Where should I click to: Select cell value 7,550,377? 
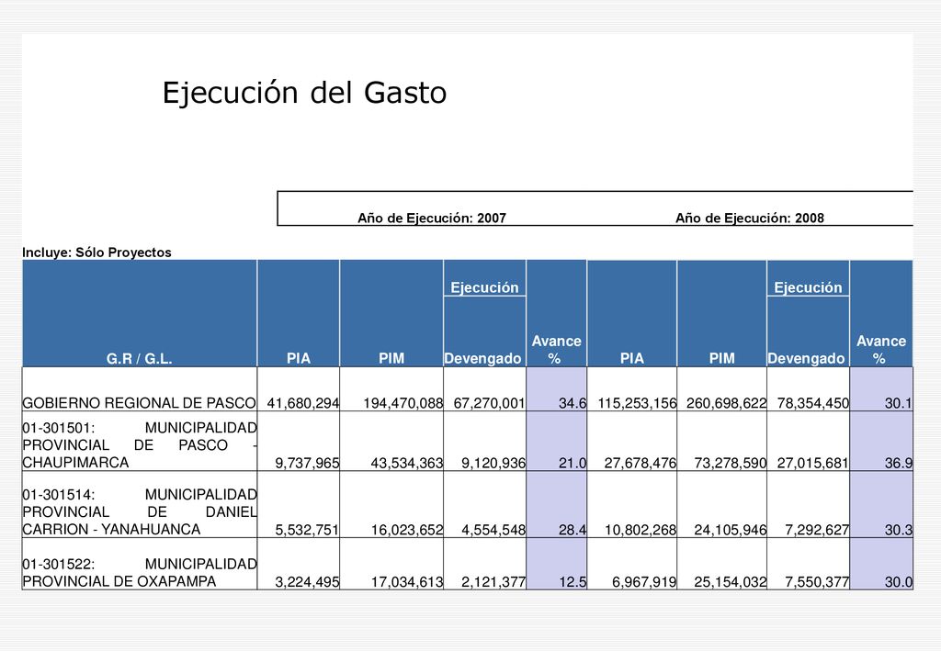point(817,582)
